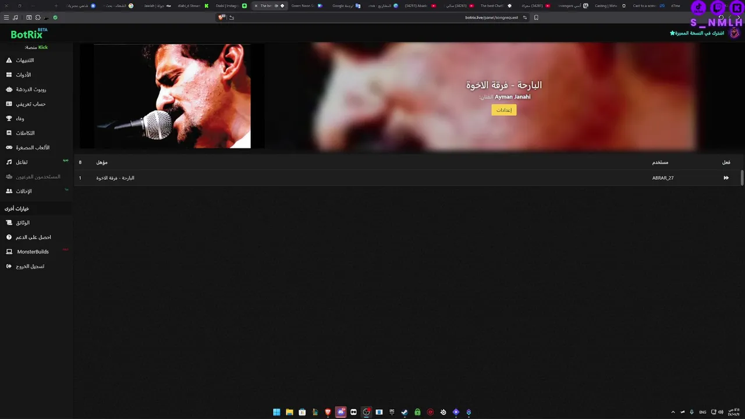Click the ENG language indicator in tray
This screenshot has height=419, width=745.
[703, 412]
